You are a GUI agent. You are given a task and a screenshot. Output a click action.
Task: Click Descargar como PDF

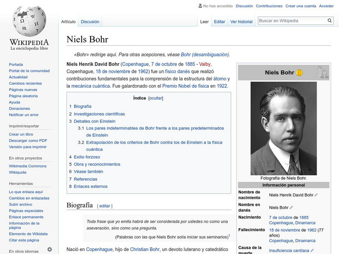click(x=28, y=141)
